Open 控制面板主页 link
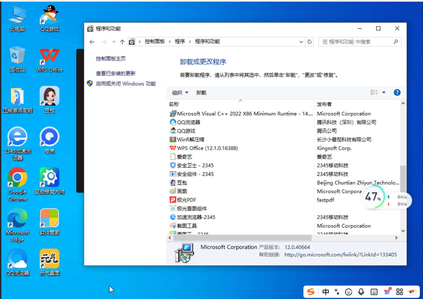The width and height of the screenshot is (423, 299). 111,59
